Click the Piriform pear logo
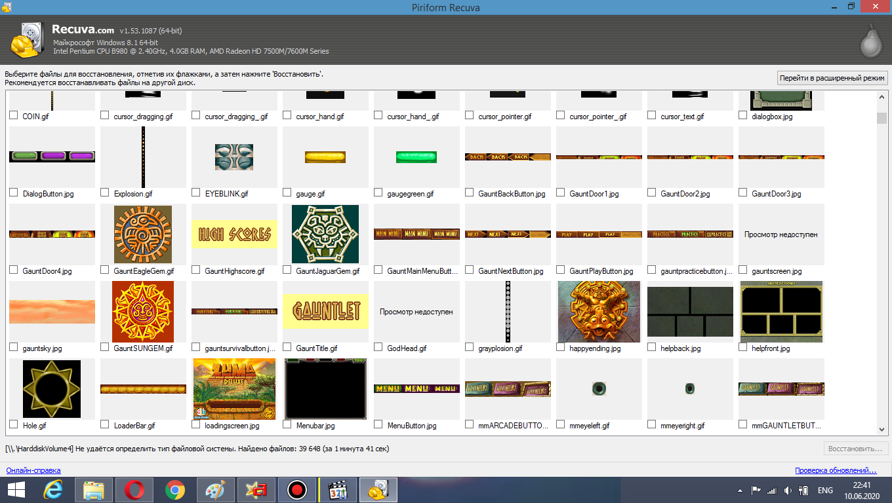892x503 pixels. (x=872, y=41)
